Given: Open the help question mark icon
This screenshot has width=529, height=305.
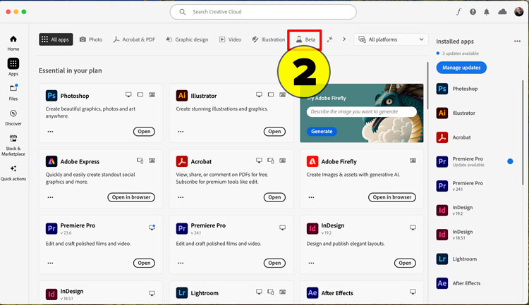Looking at the screenshot, I should (x=473, y=12).
